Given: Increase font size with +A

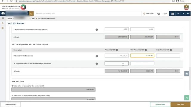Looking at the screenshot, I should pos(188,14).
